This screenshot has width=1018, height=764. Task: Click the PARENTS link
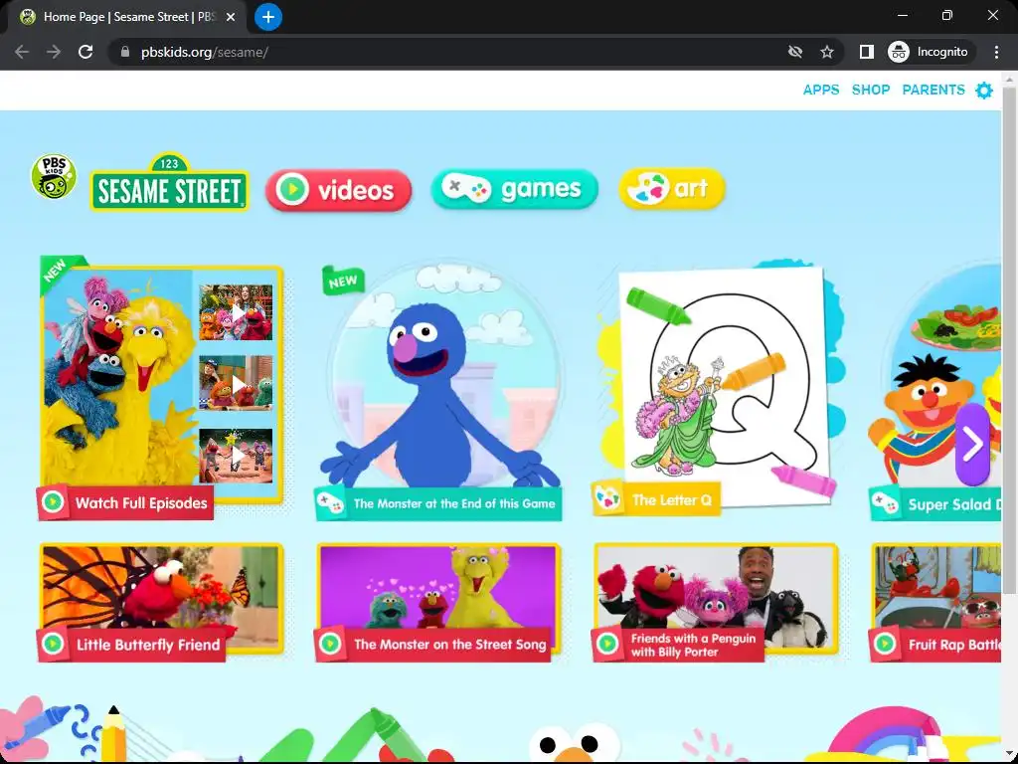tap(933, 90)
